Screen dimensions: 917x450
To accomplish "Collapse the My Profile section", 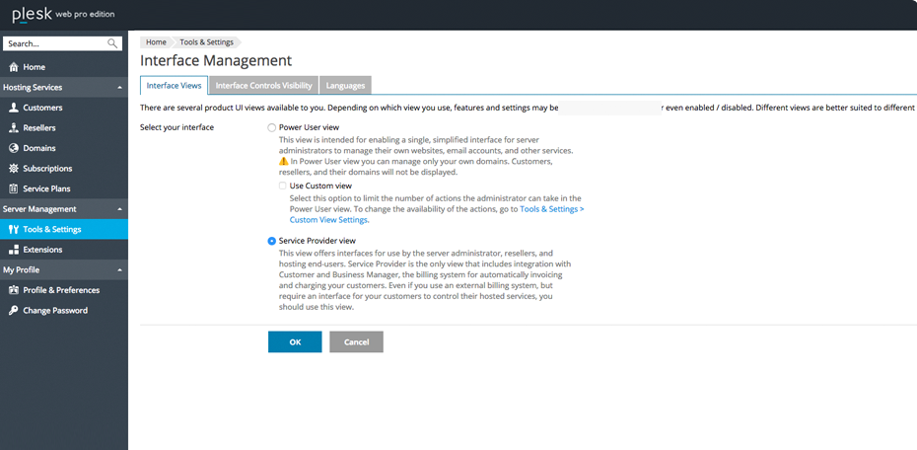I will pyautogui.click(x=119, y=270).
